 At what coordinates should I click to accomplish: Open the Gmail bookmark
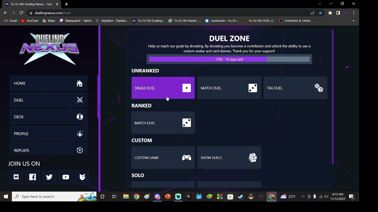pos(10,21)
